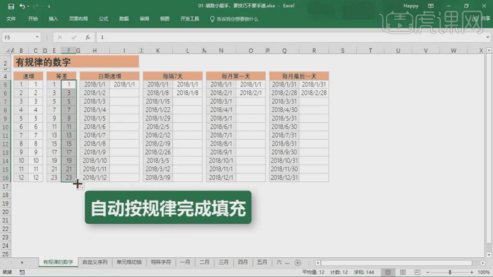This screenshot has width=493, height=277.
Task: Expand the formula bar with chevron
Action: click(x=487, y=37)
